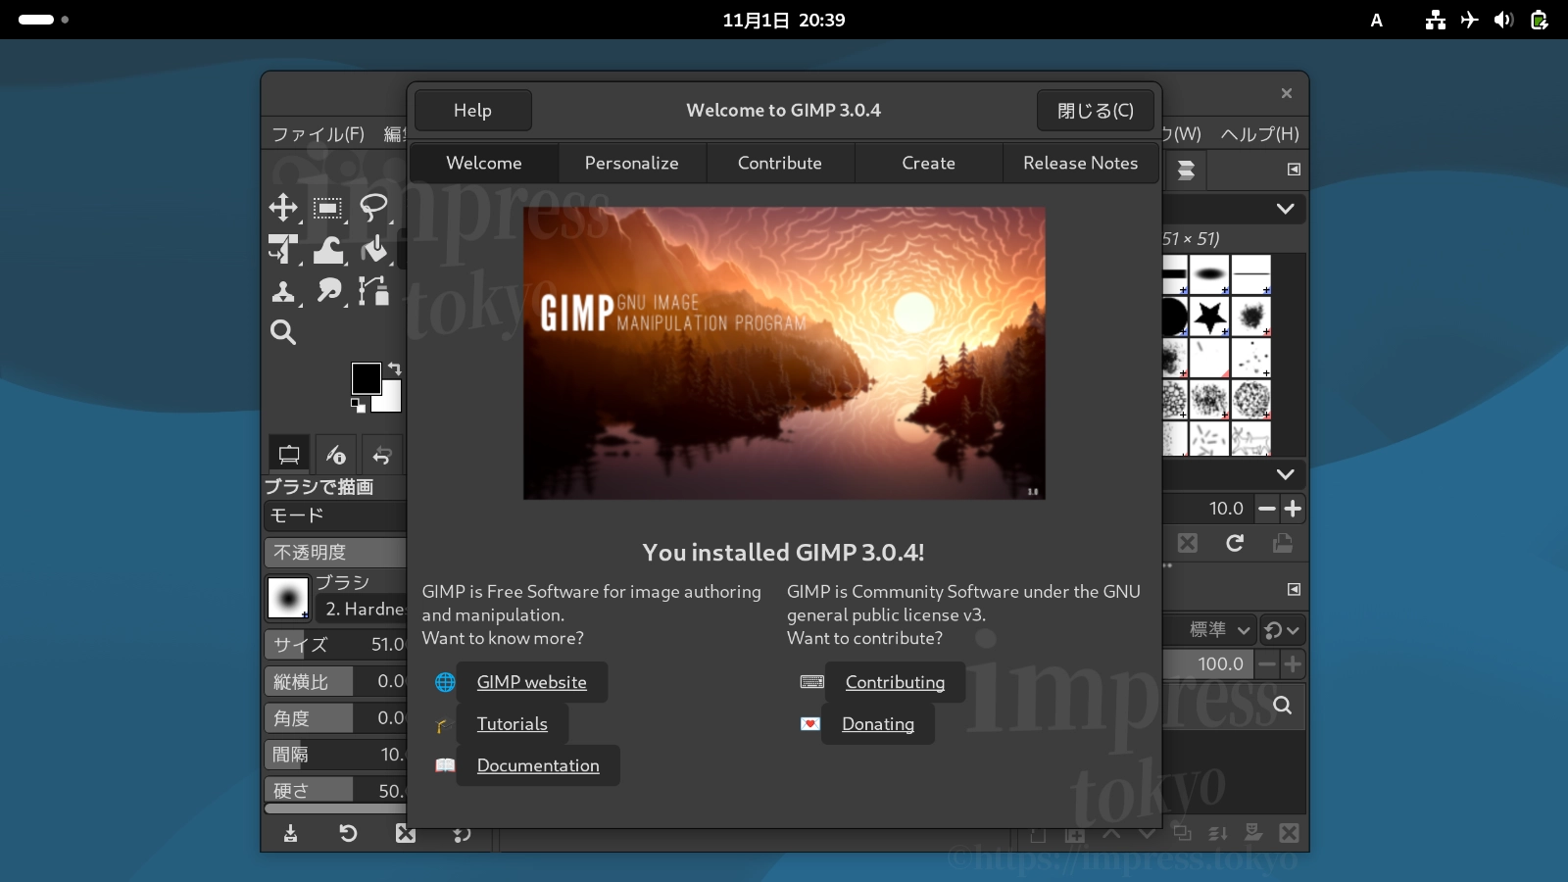Select the Paths tool
1568x882 pixels.
pyautogui.click(x=373, y=291)
